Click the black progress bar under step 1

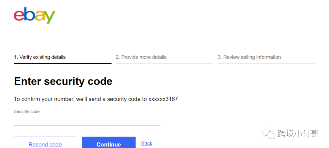coord(62,63)
